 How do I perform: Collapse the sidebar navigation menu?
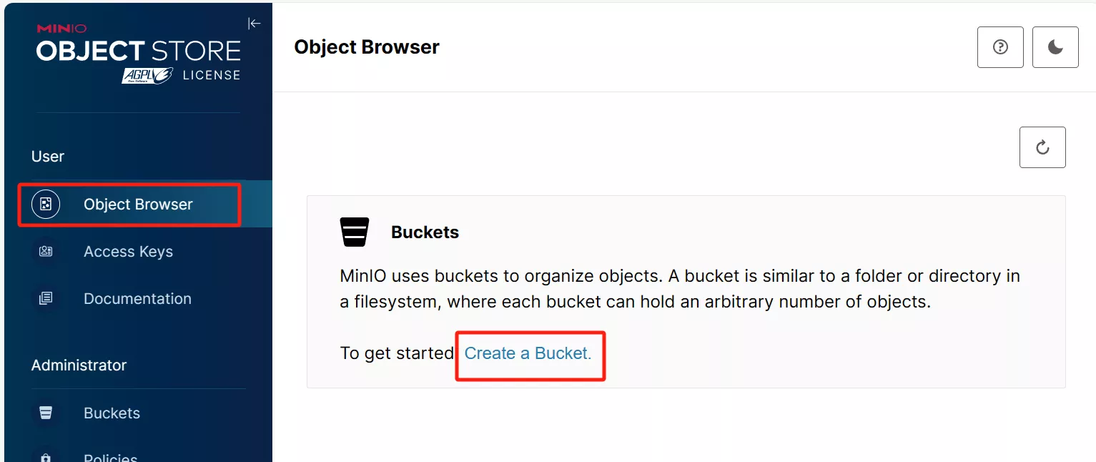(254, 24)
